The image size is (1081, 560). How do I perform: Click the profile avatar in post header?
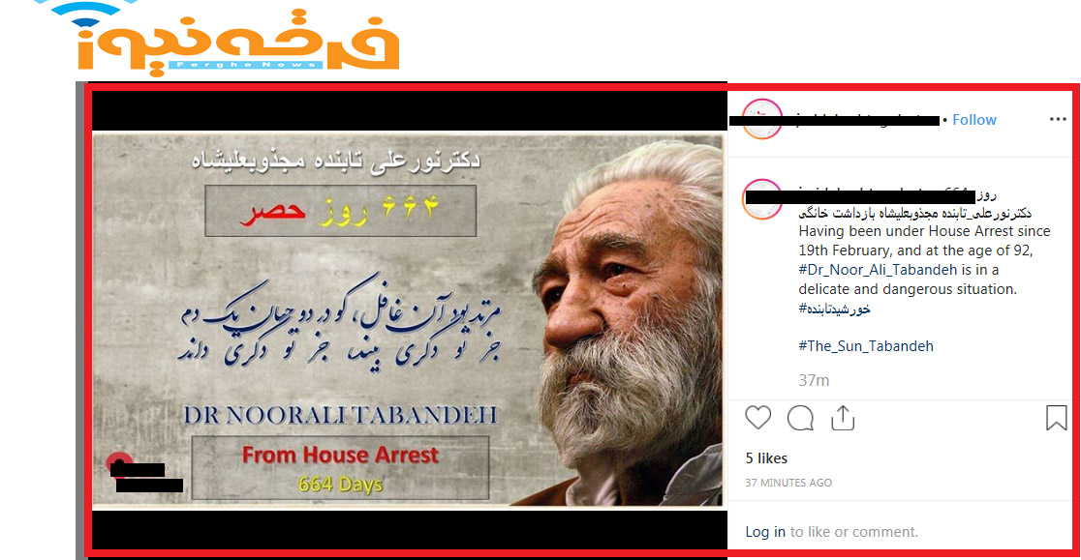click(x=761, y=119)
